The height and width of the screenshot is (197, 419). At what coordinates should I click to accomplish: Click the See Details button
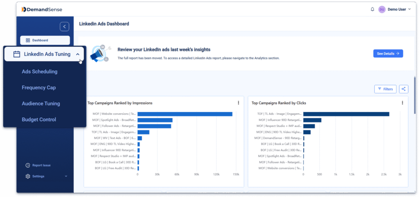tap(388, 53)
